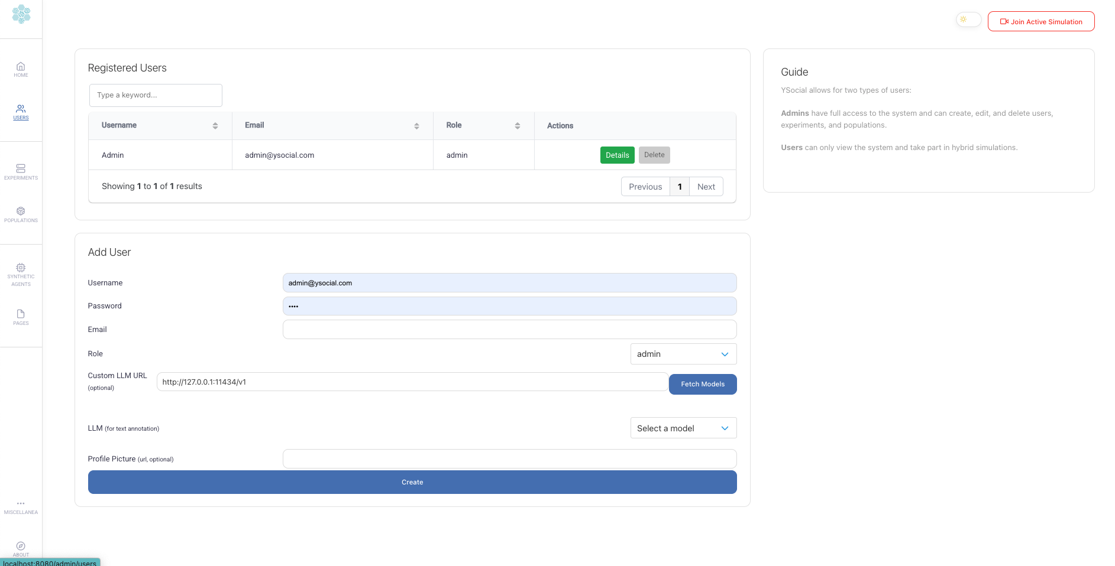This screenshot has width=1115, height=566.
Task: Click the green Details button
Action: point(617,155)
